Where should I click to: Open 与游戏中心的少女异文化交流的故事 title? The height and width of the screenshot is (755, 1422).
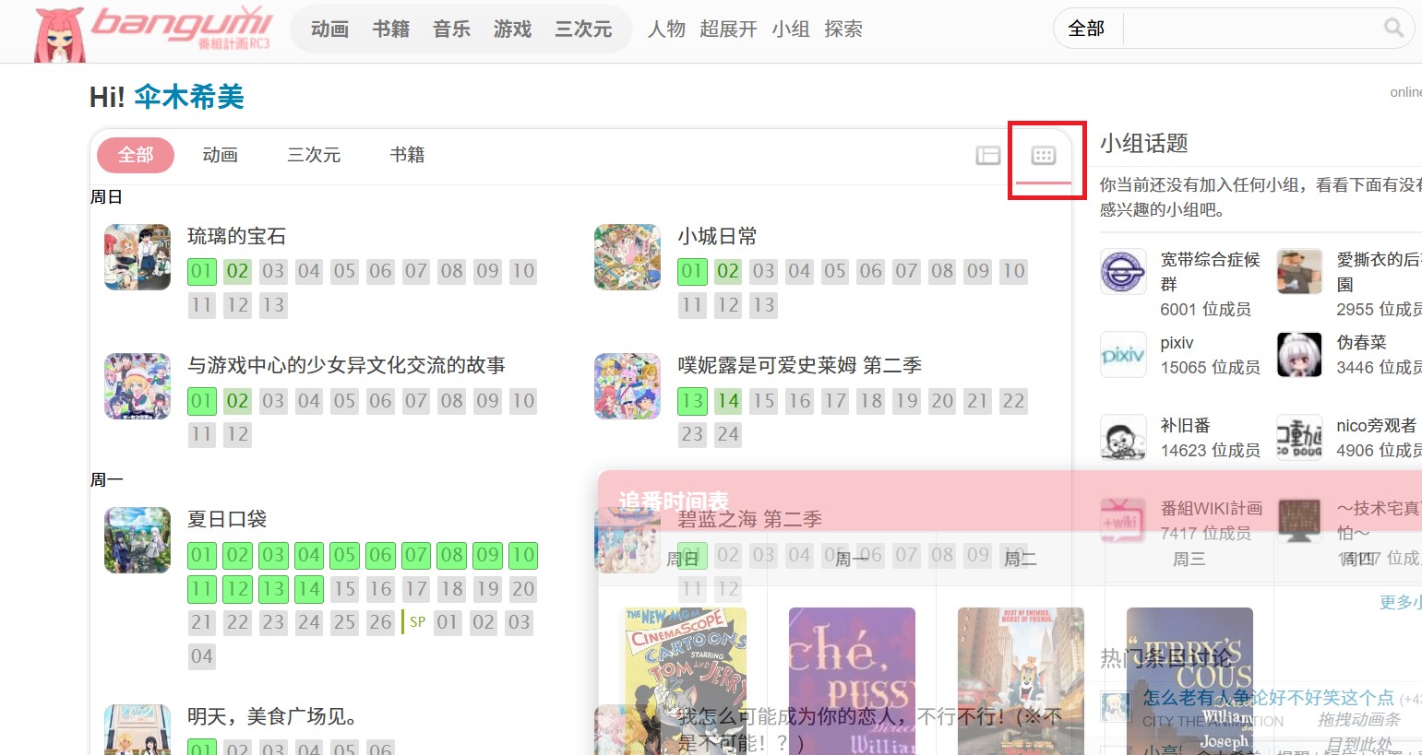point(346,365)
